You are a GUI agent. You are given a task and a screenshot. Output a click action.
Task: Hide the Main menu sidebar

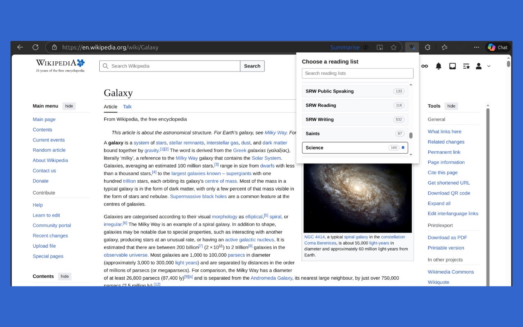click(x=69, y=106)
